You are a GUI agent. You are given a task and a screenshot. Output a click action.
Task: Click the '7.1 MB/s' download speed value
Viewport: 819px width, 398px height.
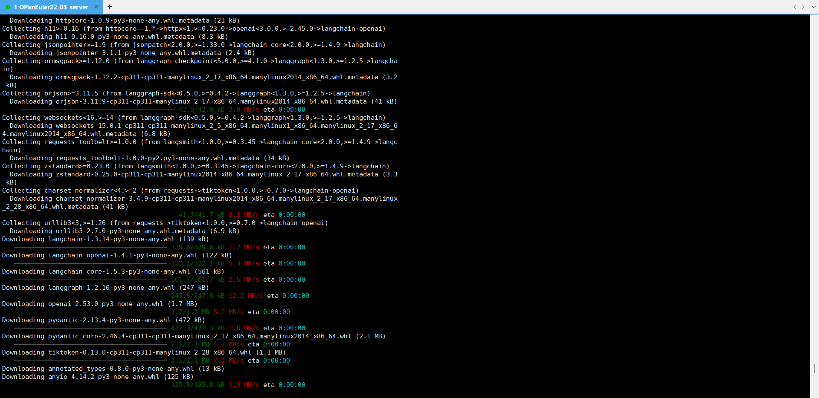point(228,361)
